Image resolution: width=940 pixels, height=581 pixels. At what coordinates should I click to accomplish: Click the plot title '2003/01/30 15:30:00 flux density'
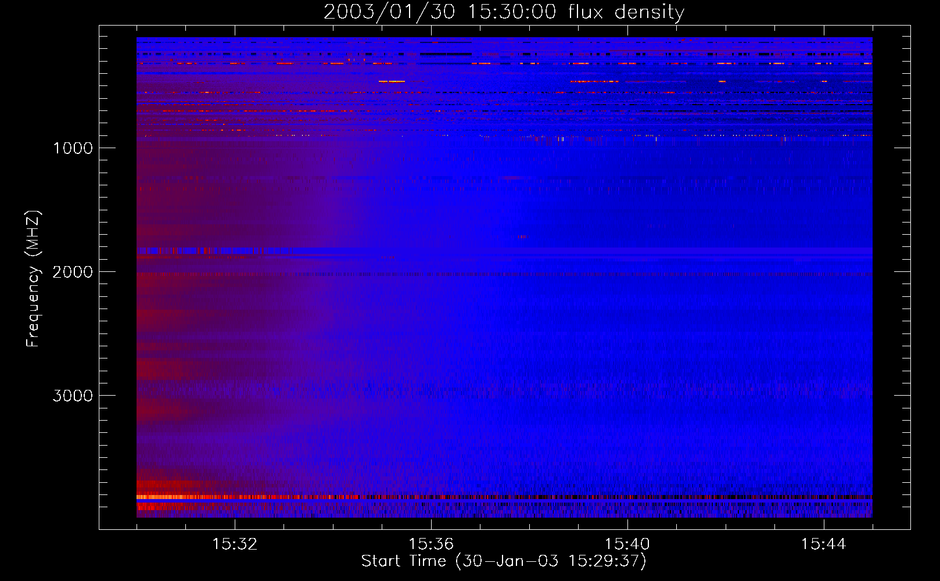pos(504,12)
